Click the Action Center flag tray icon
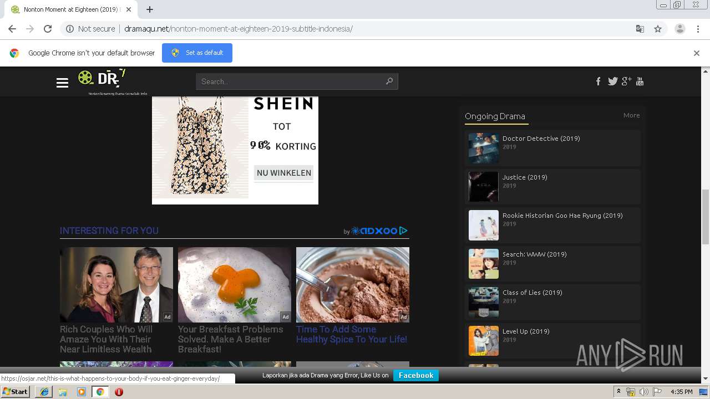Screen dimensions: 710x399 tap(657, 392)
